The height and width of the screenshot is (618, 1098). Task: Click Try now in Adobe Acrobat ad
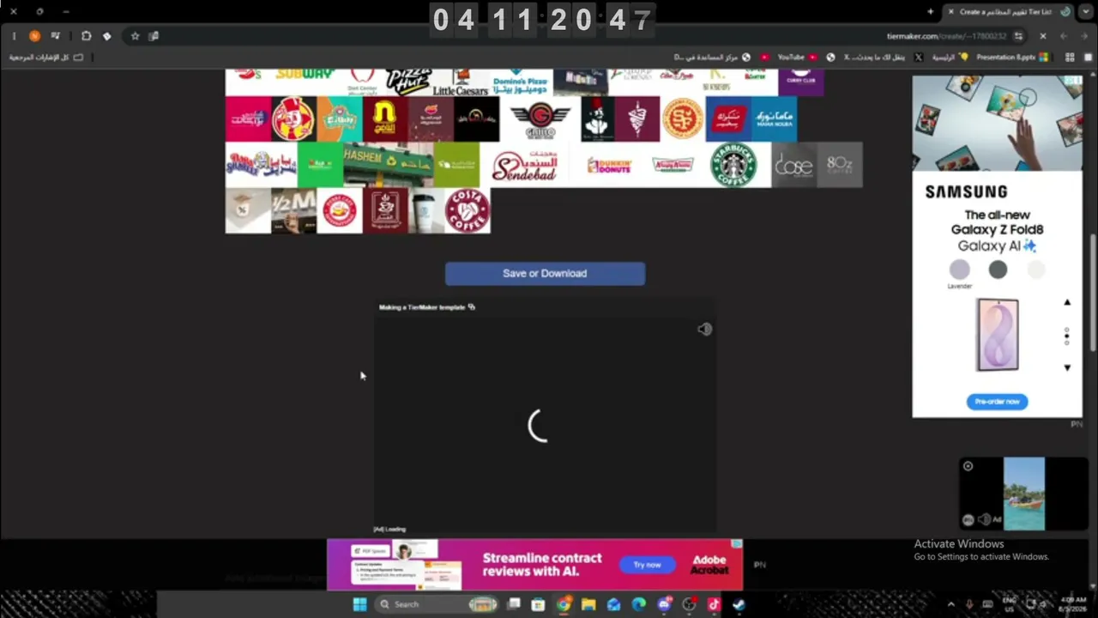pyautogui.click(x=648, y=565)
